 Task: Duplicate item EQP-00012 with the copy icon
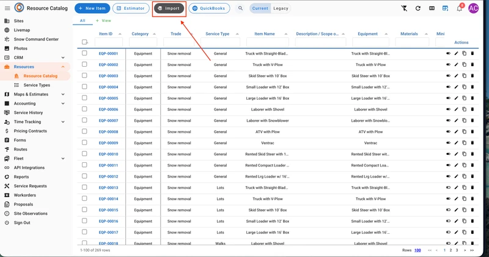(465, 176)
